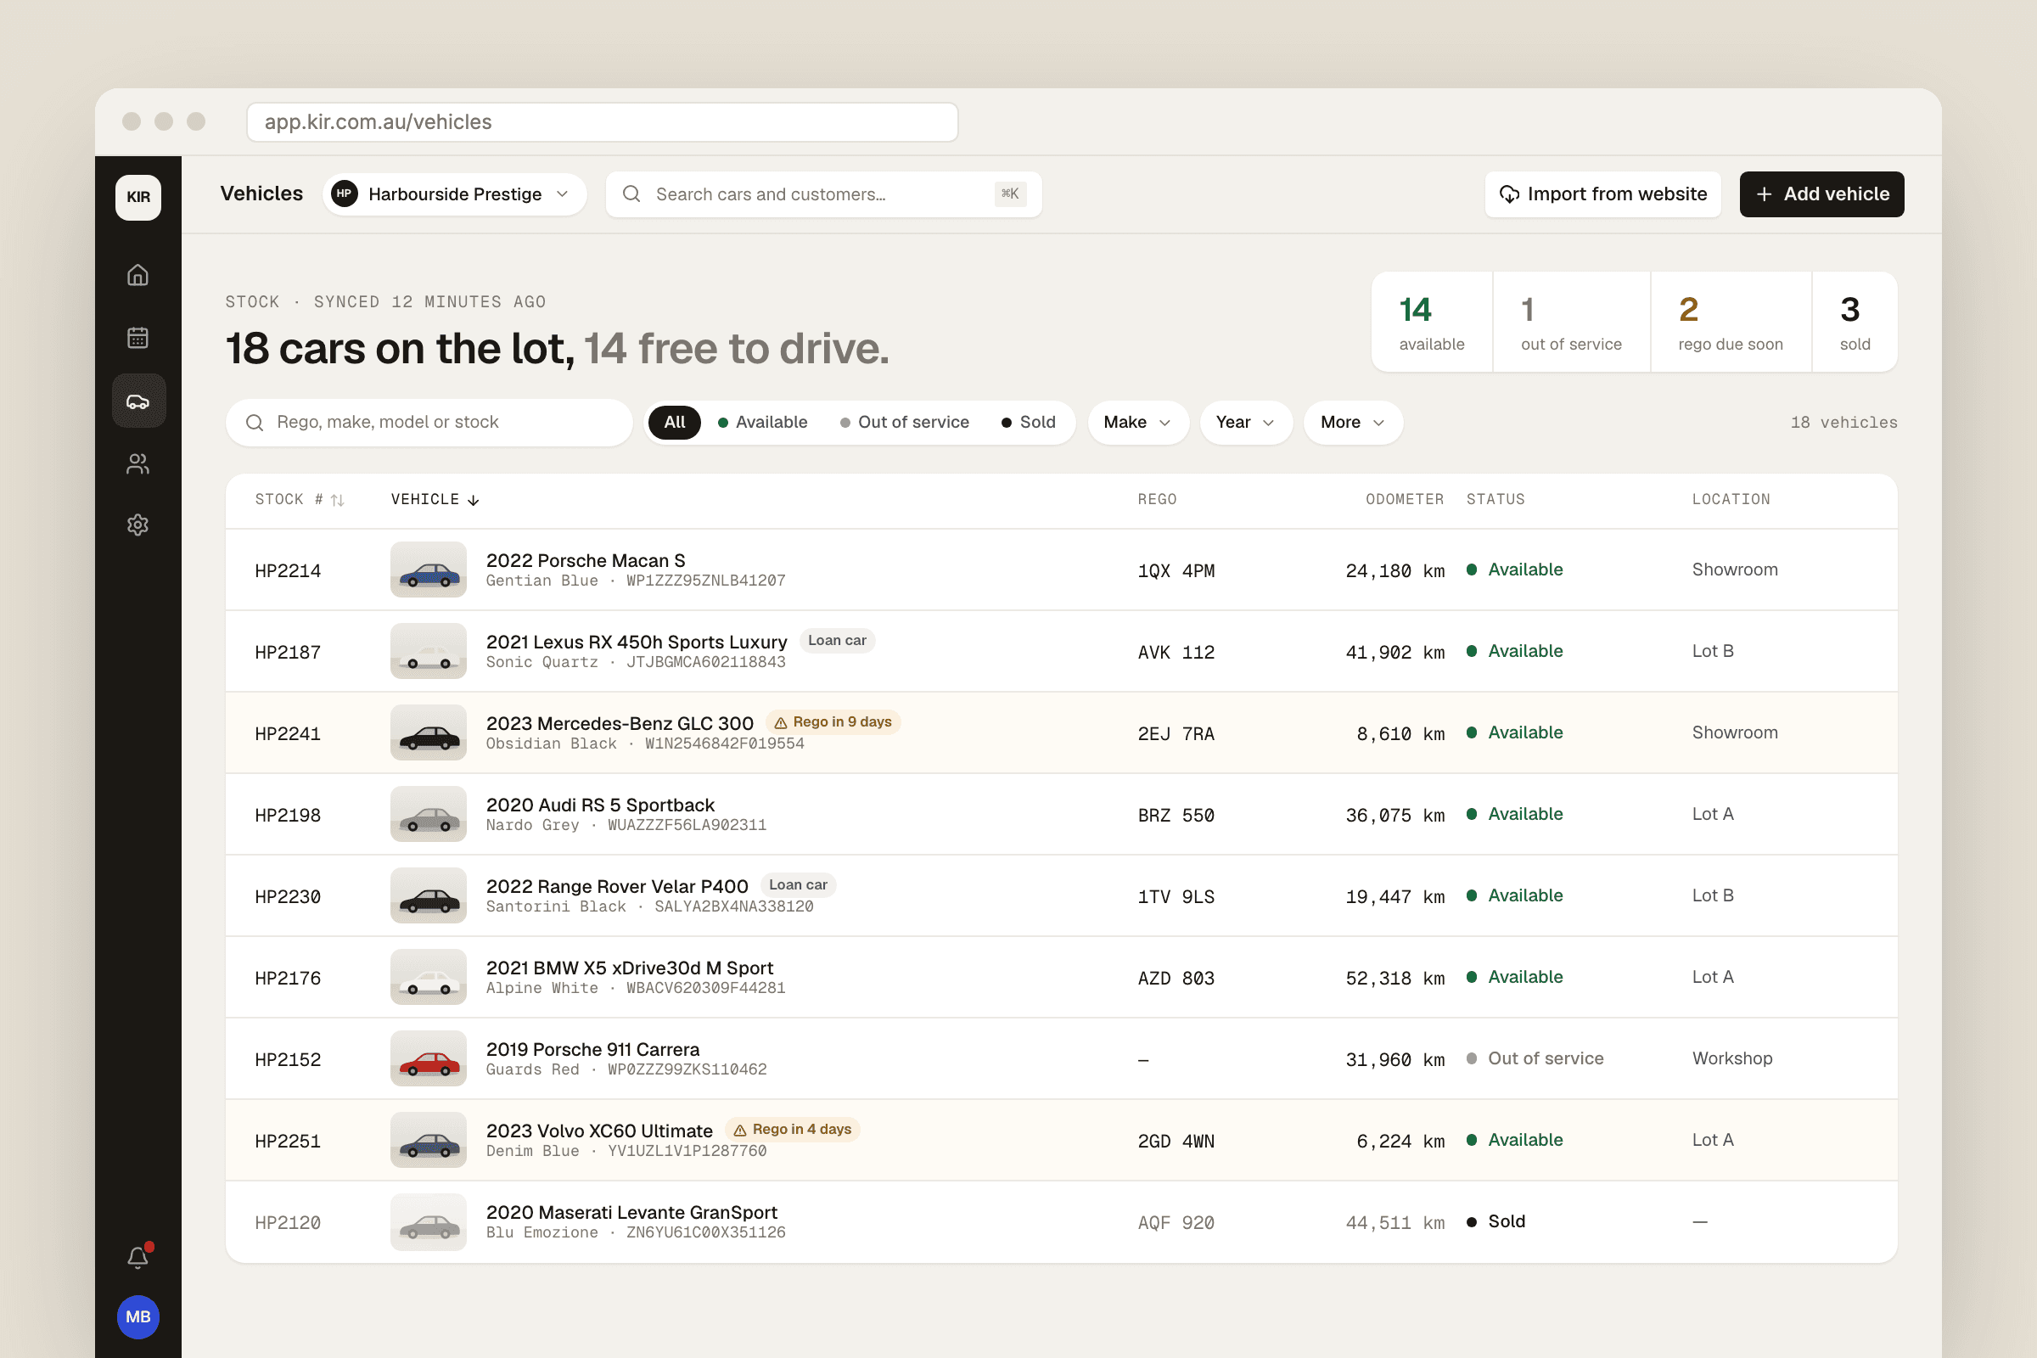Viewport: 2037px width, 1358px height.
Task: Expand the Year filter dropdown
Action: tap(1245, 423)
